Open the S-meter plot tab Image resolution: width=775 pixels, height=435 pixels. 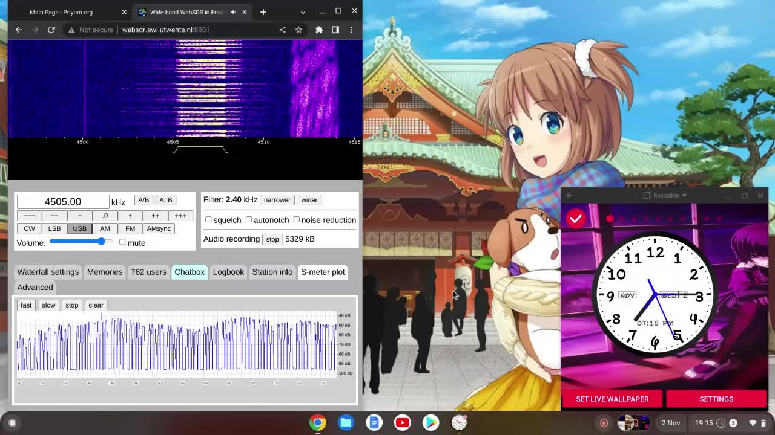(x=323, y=272)
